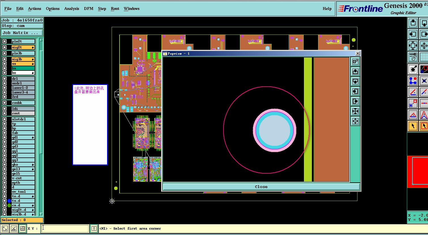Viewport: 428px width, 235px height.
Task: Click Popview pan up icon
Action: click(x=355, y=71)
